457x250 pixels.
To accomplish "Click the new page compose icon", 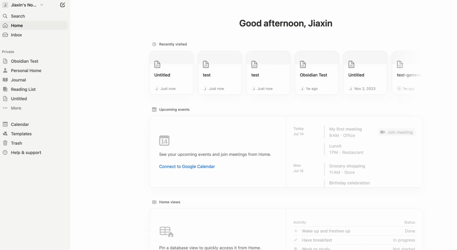I will point(63,5).
